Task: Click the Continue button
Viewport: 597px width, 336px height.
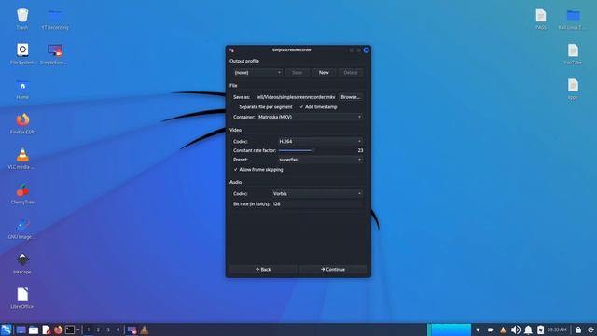Action: 333,270
